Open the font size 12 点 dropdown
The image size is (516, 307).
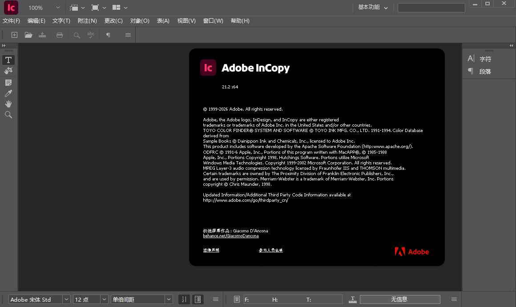104,299
